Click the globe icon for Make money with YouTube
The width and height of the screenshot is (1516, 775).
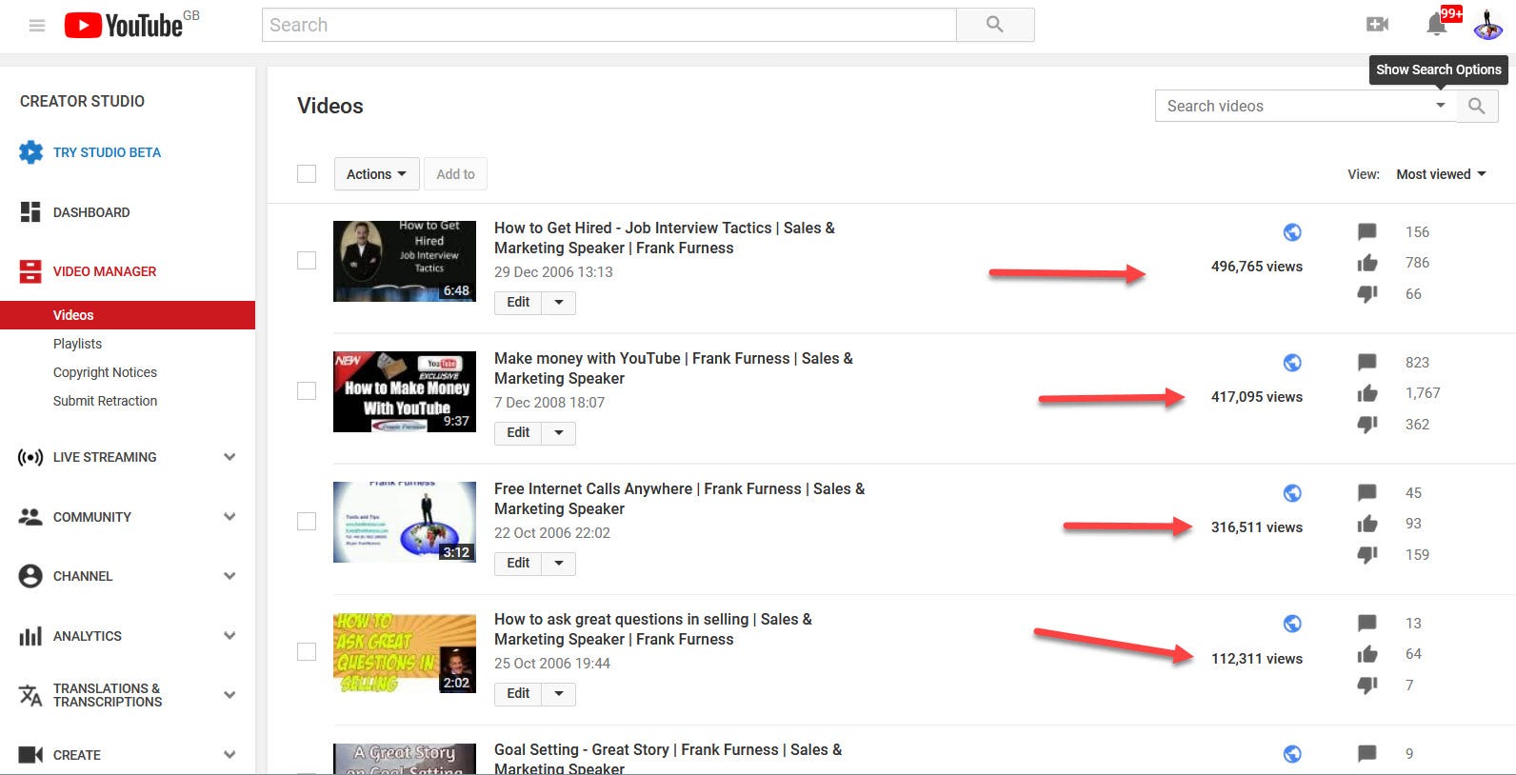1292,363
